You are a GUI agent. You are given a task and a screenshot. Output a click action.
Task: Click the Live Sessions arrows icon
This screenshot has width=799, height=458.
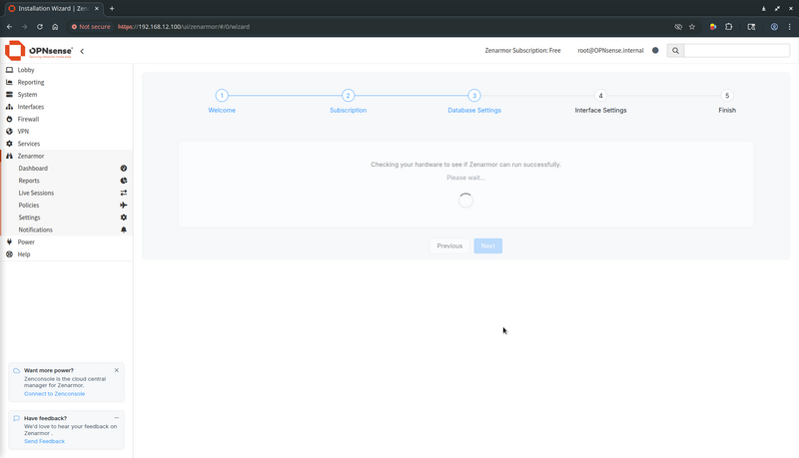point(123,193)
